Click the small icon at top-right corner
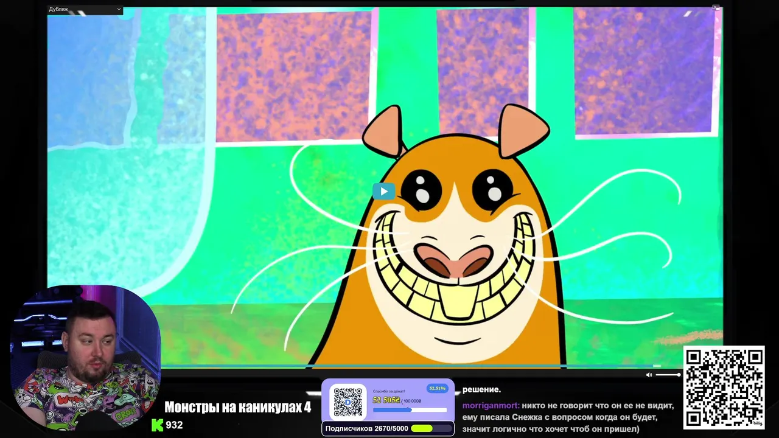Image resolution: width=779 pixels, height=438 pixels. [716, 7]
